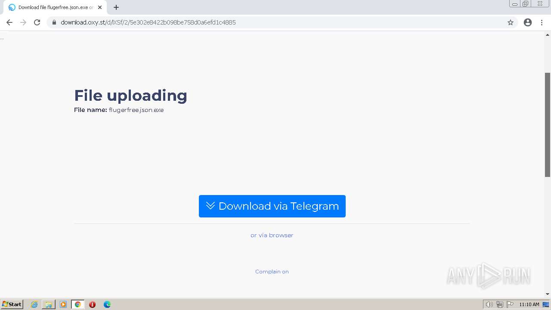Image resolution: width=551 pixels, height=310 pixels.
Task: Open the File Explorer folder taskbar icon
Action: click(48, 304)
